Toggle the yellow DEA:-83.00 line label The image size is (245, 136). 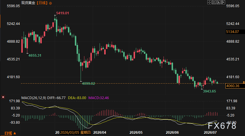[x=77, y=98]
